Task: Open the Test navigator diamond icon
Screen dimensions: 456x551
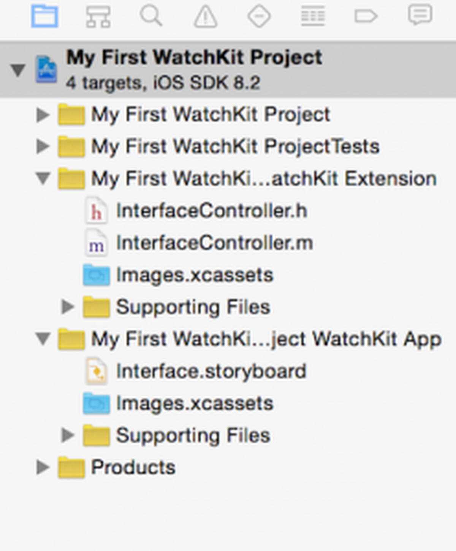Action: [259, 16]
